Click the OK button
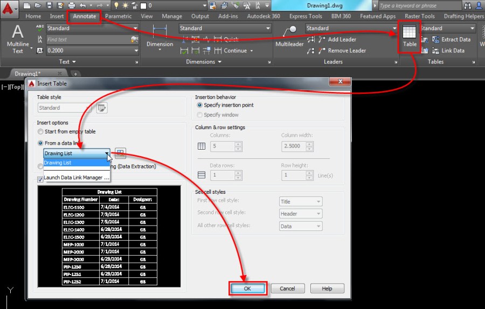 coord(247,289)
